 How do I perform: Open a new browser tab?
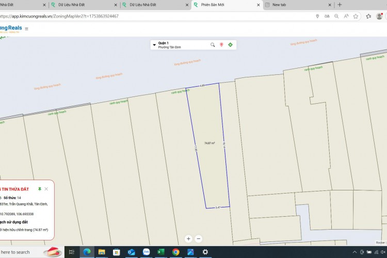point(340,5)
